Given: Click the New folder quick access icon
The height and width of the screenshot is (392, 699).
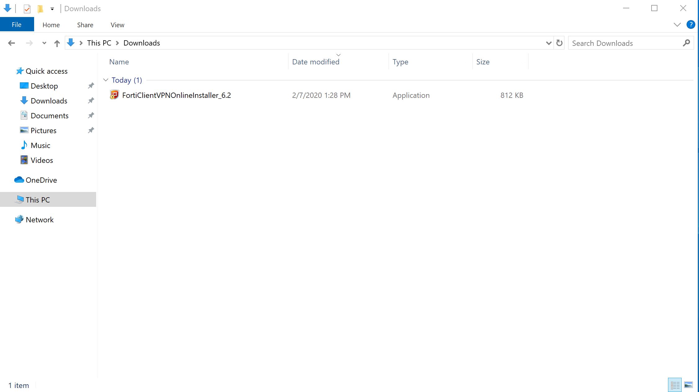Looking at the screenshot, I should (40, 9).
